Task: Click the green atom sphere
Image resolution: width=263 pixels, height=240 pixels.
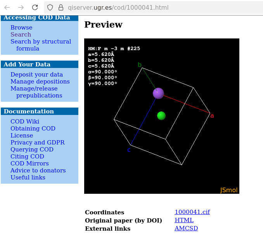Action: [x=161, y=116]
